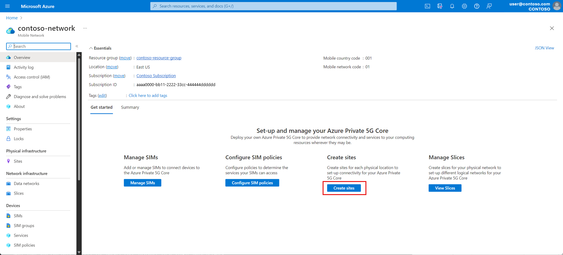Click the user account avatar
Viewport: 563px width, 255px height.
pyautogui.click(x=557, y=6)
